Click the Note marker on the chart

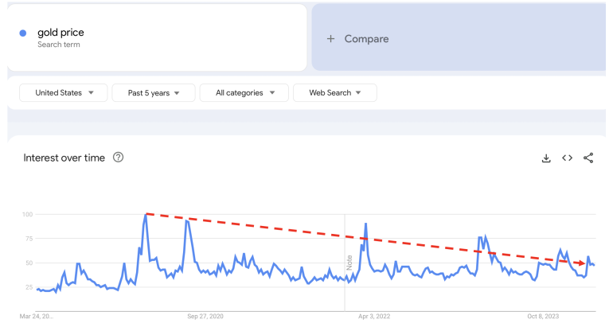(x=349, y=262)
